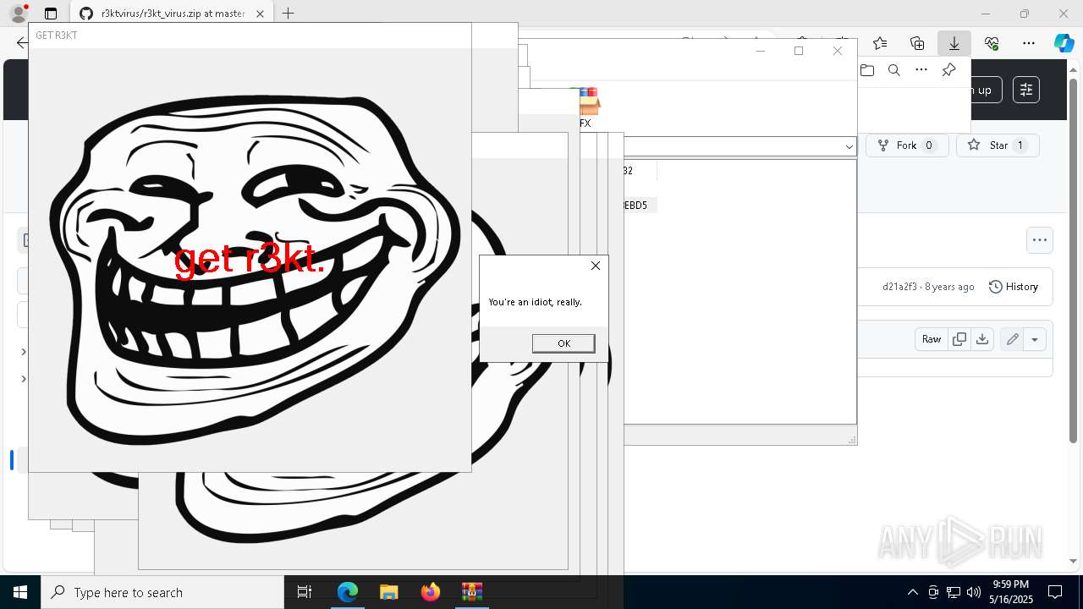
Task: Open Edge profile icon
Action: [x=19, y=14]
